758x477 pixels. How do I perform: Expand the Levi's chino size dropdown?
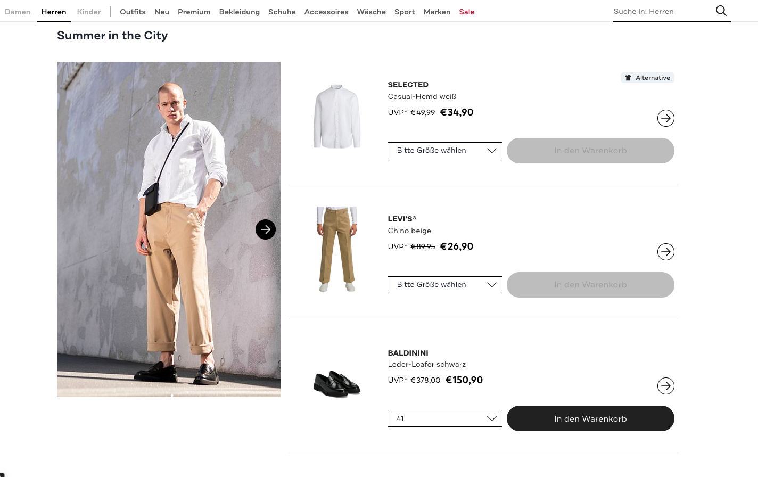[444, 285]
